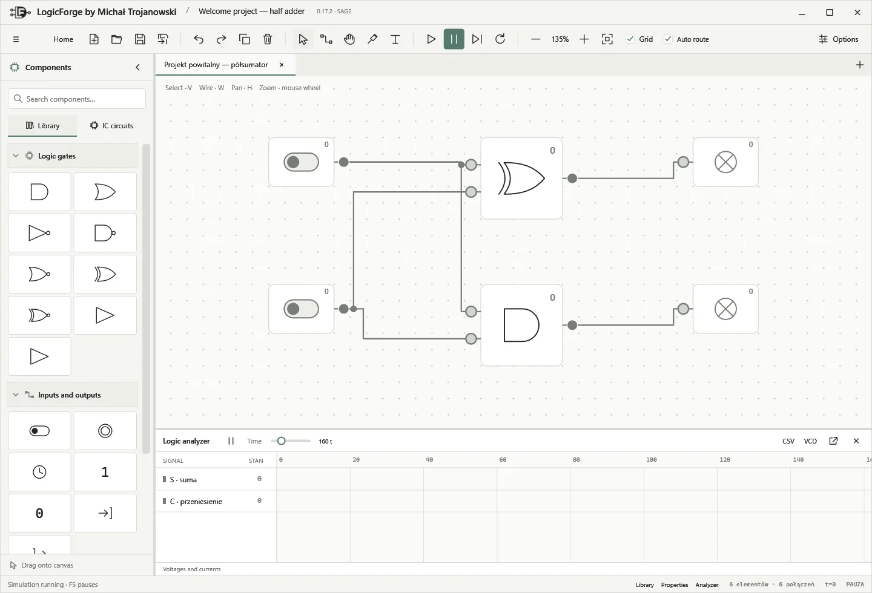Collapse the Inputs and outputs section
The image size is (872, 593).
[16, 395]
